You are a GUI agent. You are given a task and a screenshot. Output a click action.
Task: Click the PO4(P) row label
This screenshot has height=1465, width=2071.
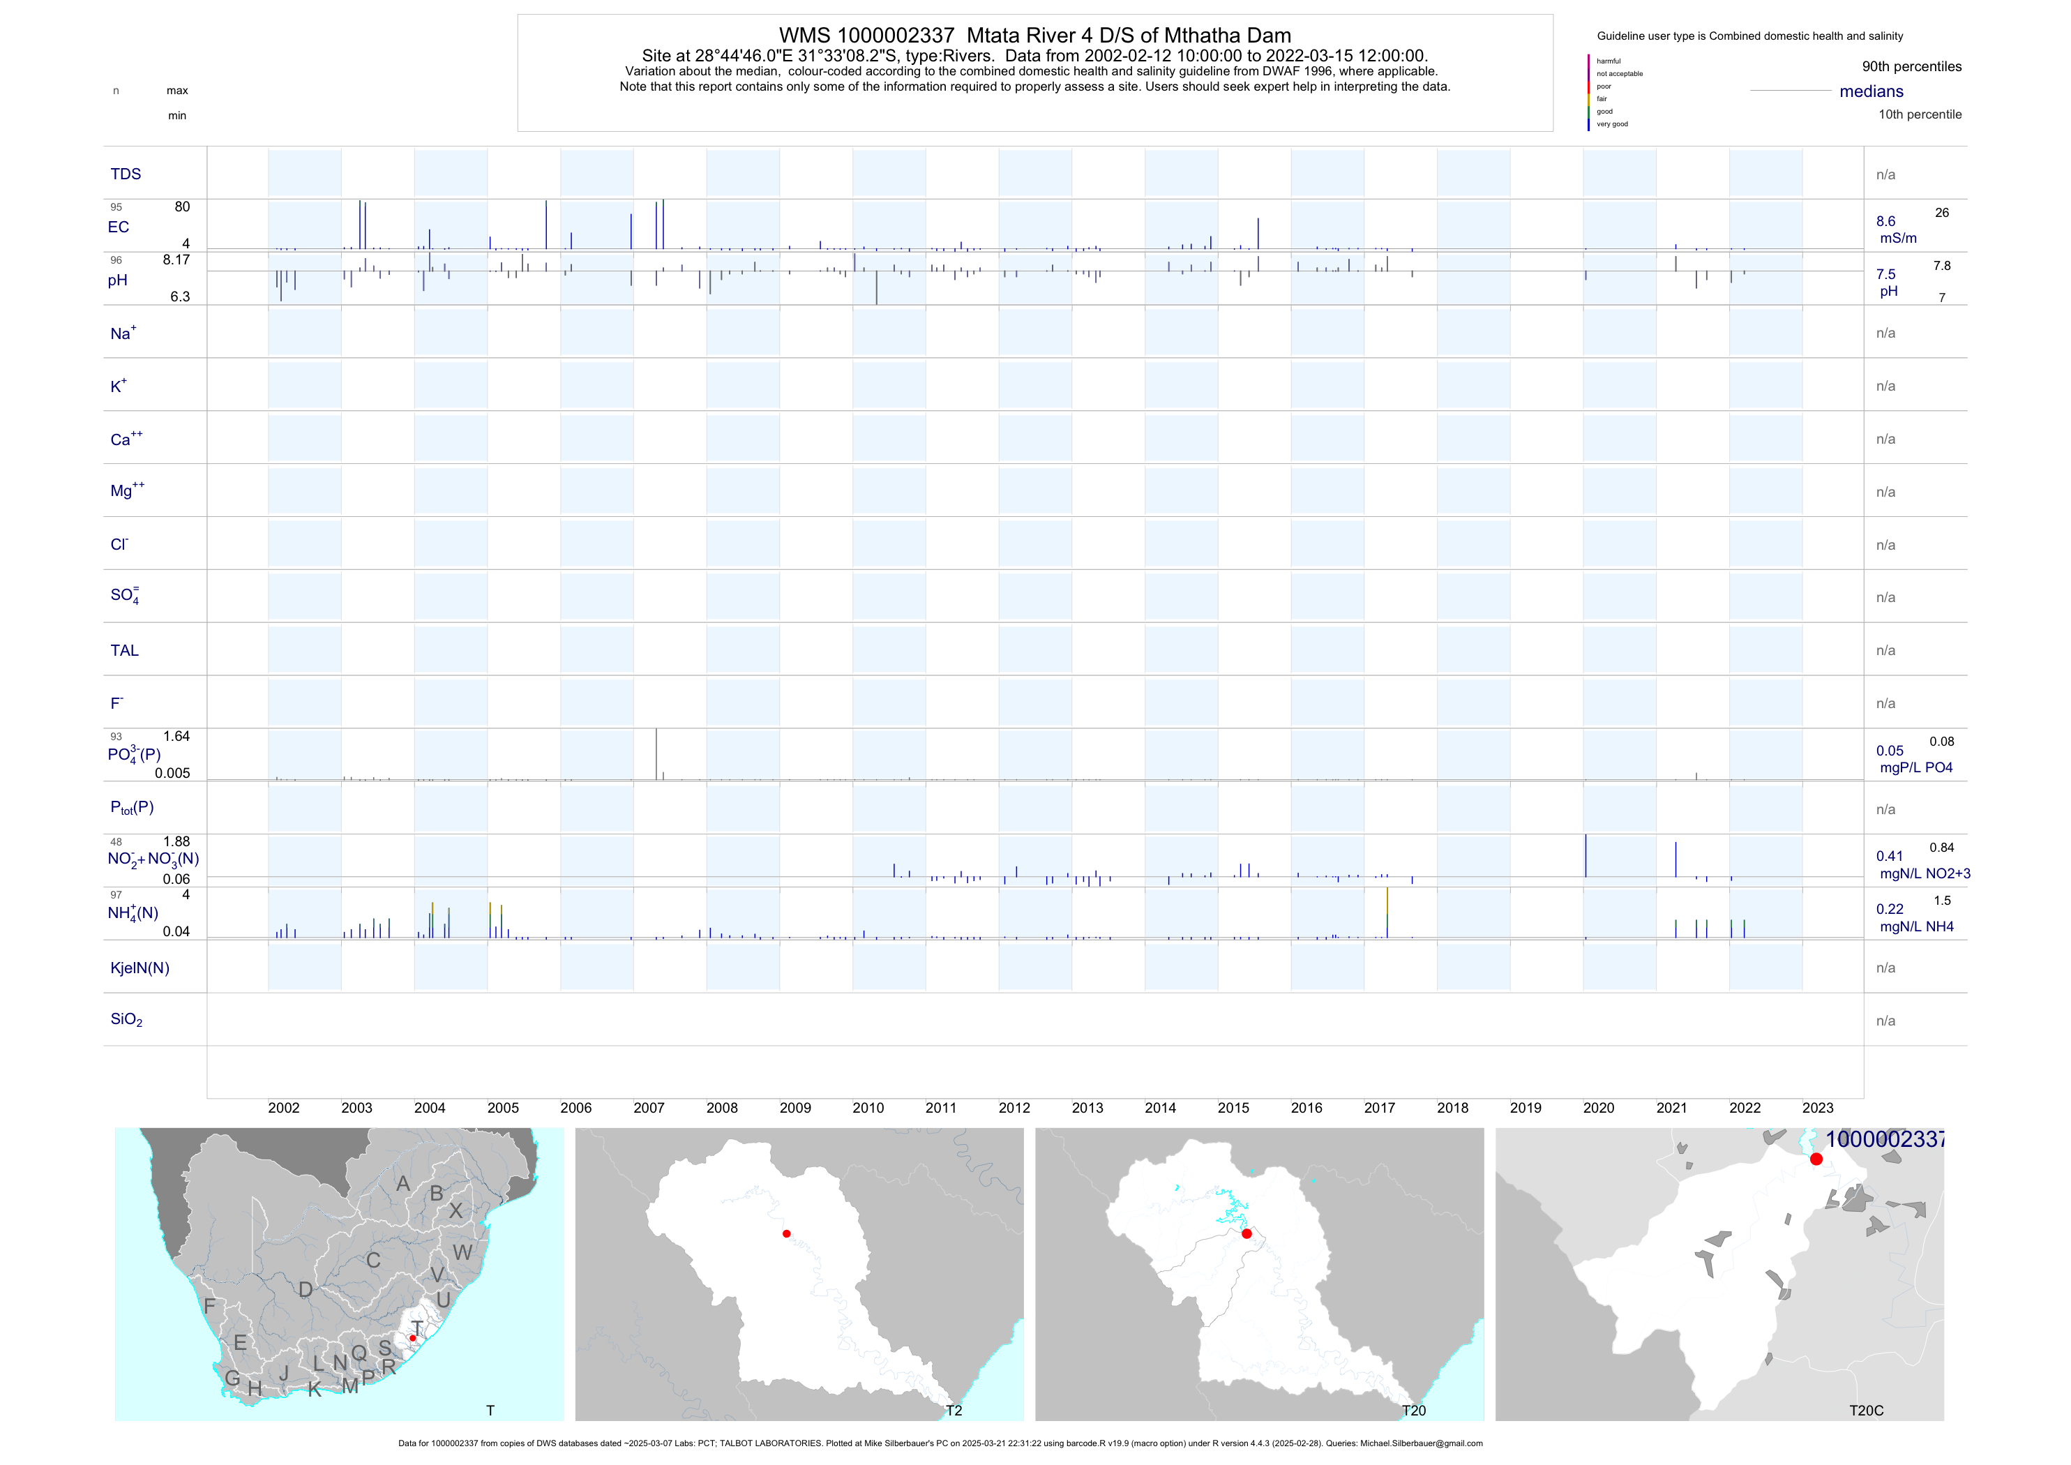point(133,754)
